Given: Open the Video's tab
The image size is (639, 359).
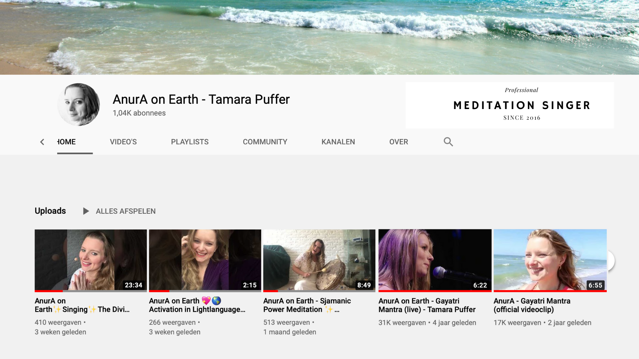Looking at the screenshot, I should 123,142.
